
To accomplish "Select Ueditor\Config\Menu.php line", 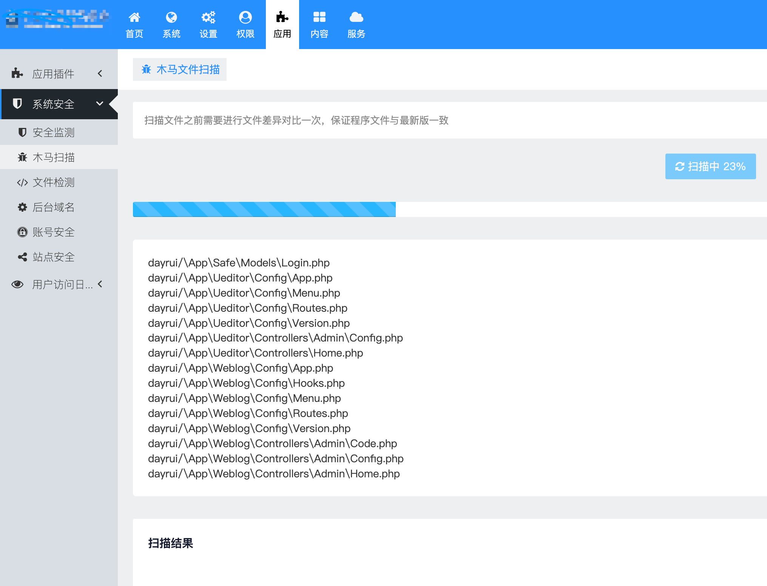I will click(244, 293).
